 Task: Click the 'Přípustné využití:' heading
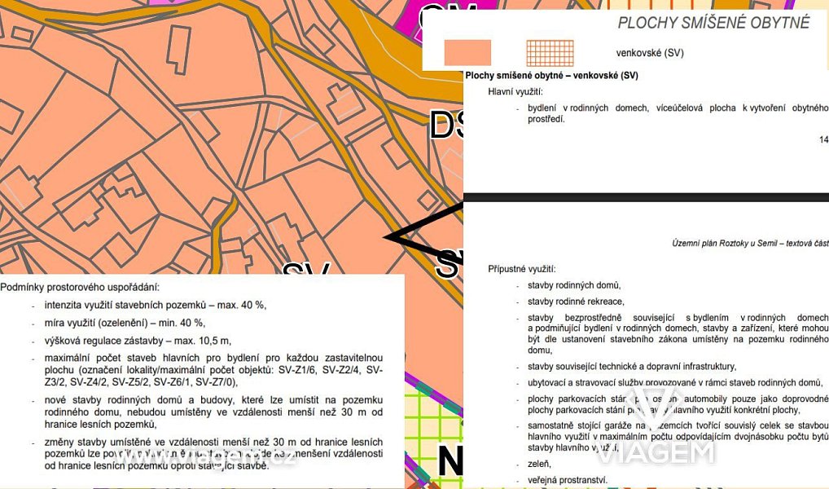click(522, 269)
